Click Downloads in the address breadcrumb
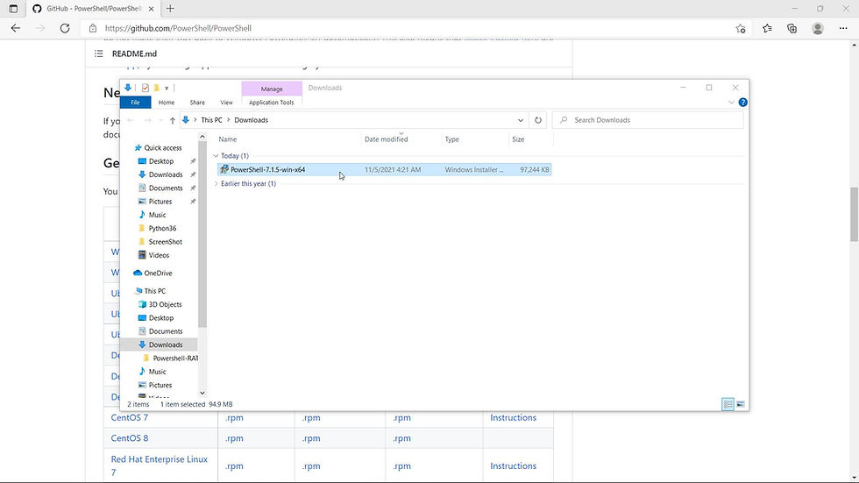The height and width of the screenshot is (483, 859). 251,120
